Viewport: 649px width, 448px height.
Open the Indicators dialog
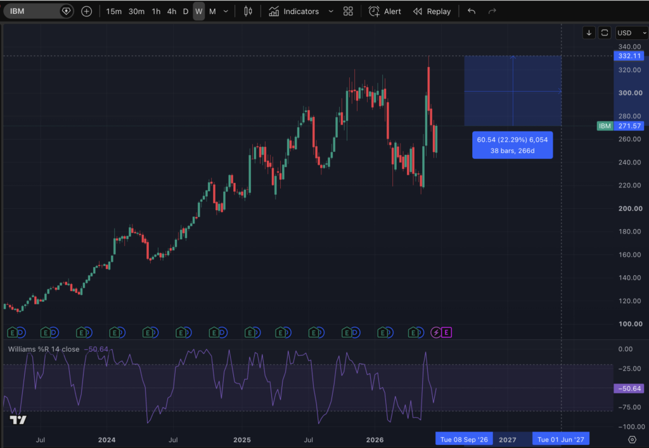click(294, 11)
